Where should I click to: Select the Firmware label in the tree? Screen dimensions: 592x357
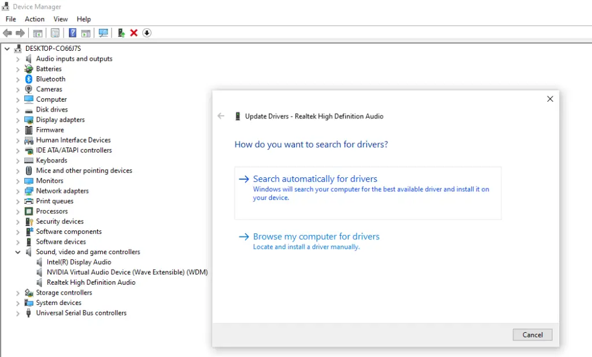coord(50,130)
